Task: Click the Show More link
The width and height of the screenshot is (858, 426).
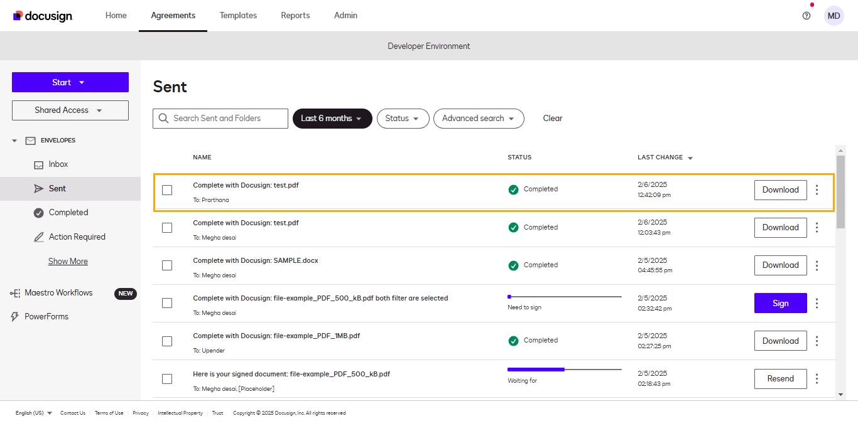Action: click(68, 262)
